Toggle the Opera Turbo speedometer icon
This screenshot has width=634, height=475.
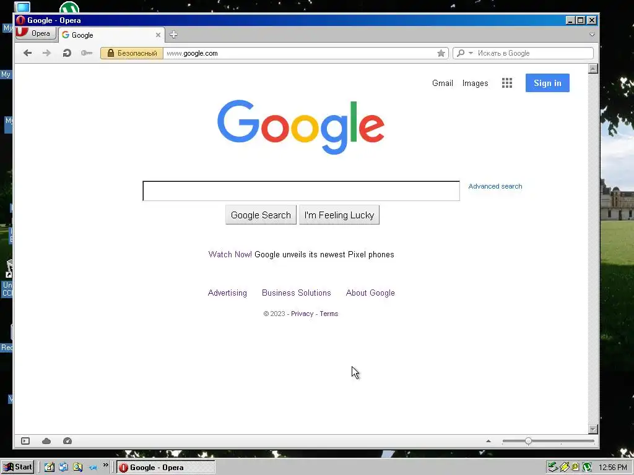pyautogui.click(x=67, y=441)
